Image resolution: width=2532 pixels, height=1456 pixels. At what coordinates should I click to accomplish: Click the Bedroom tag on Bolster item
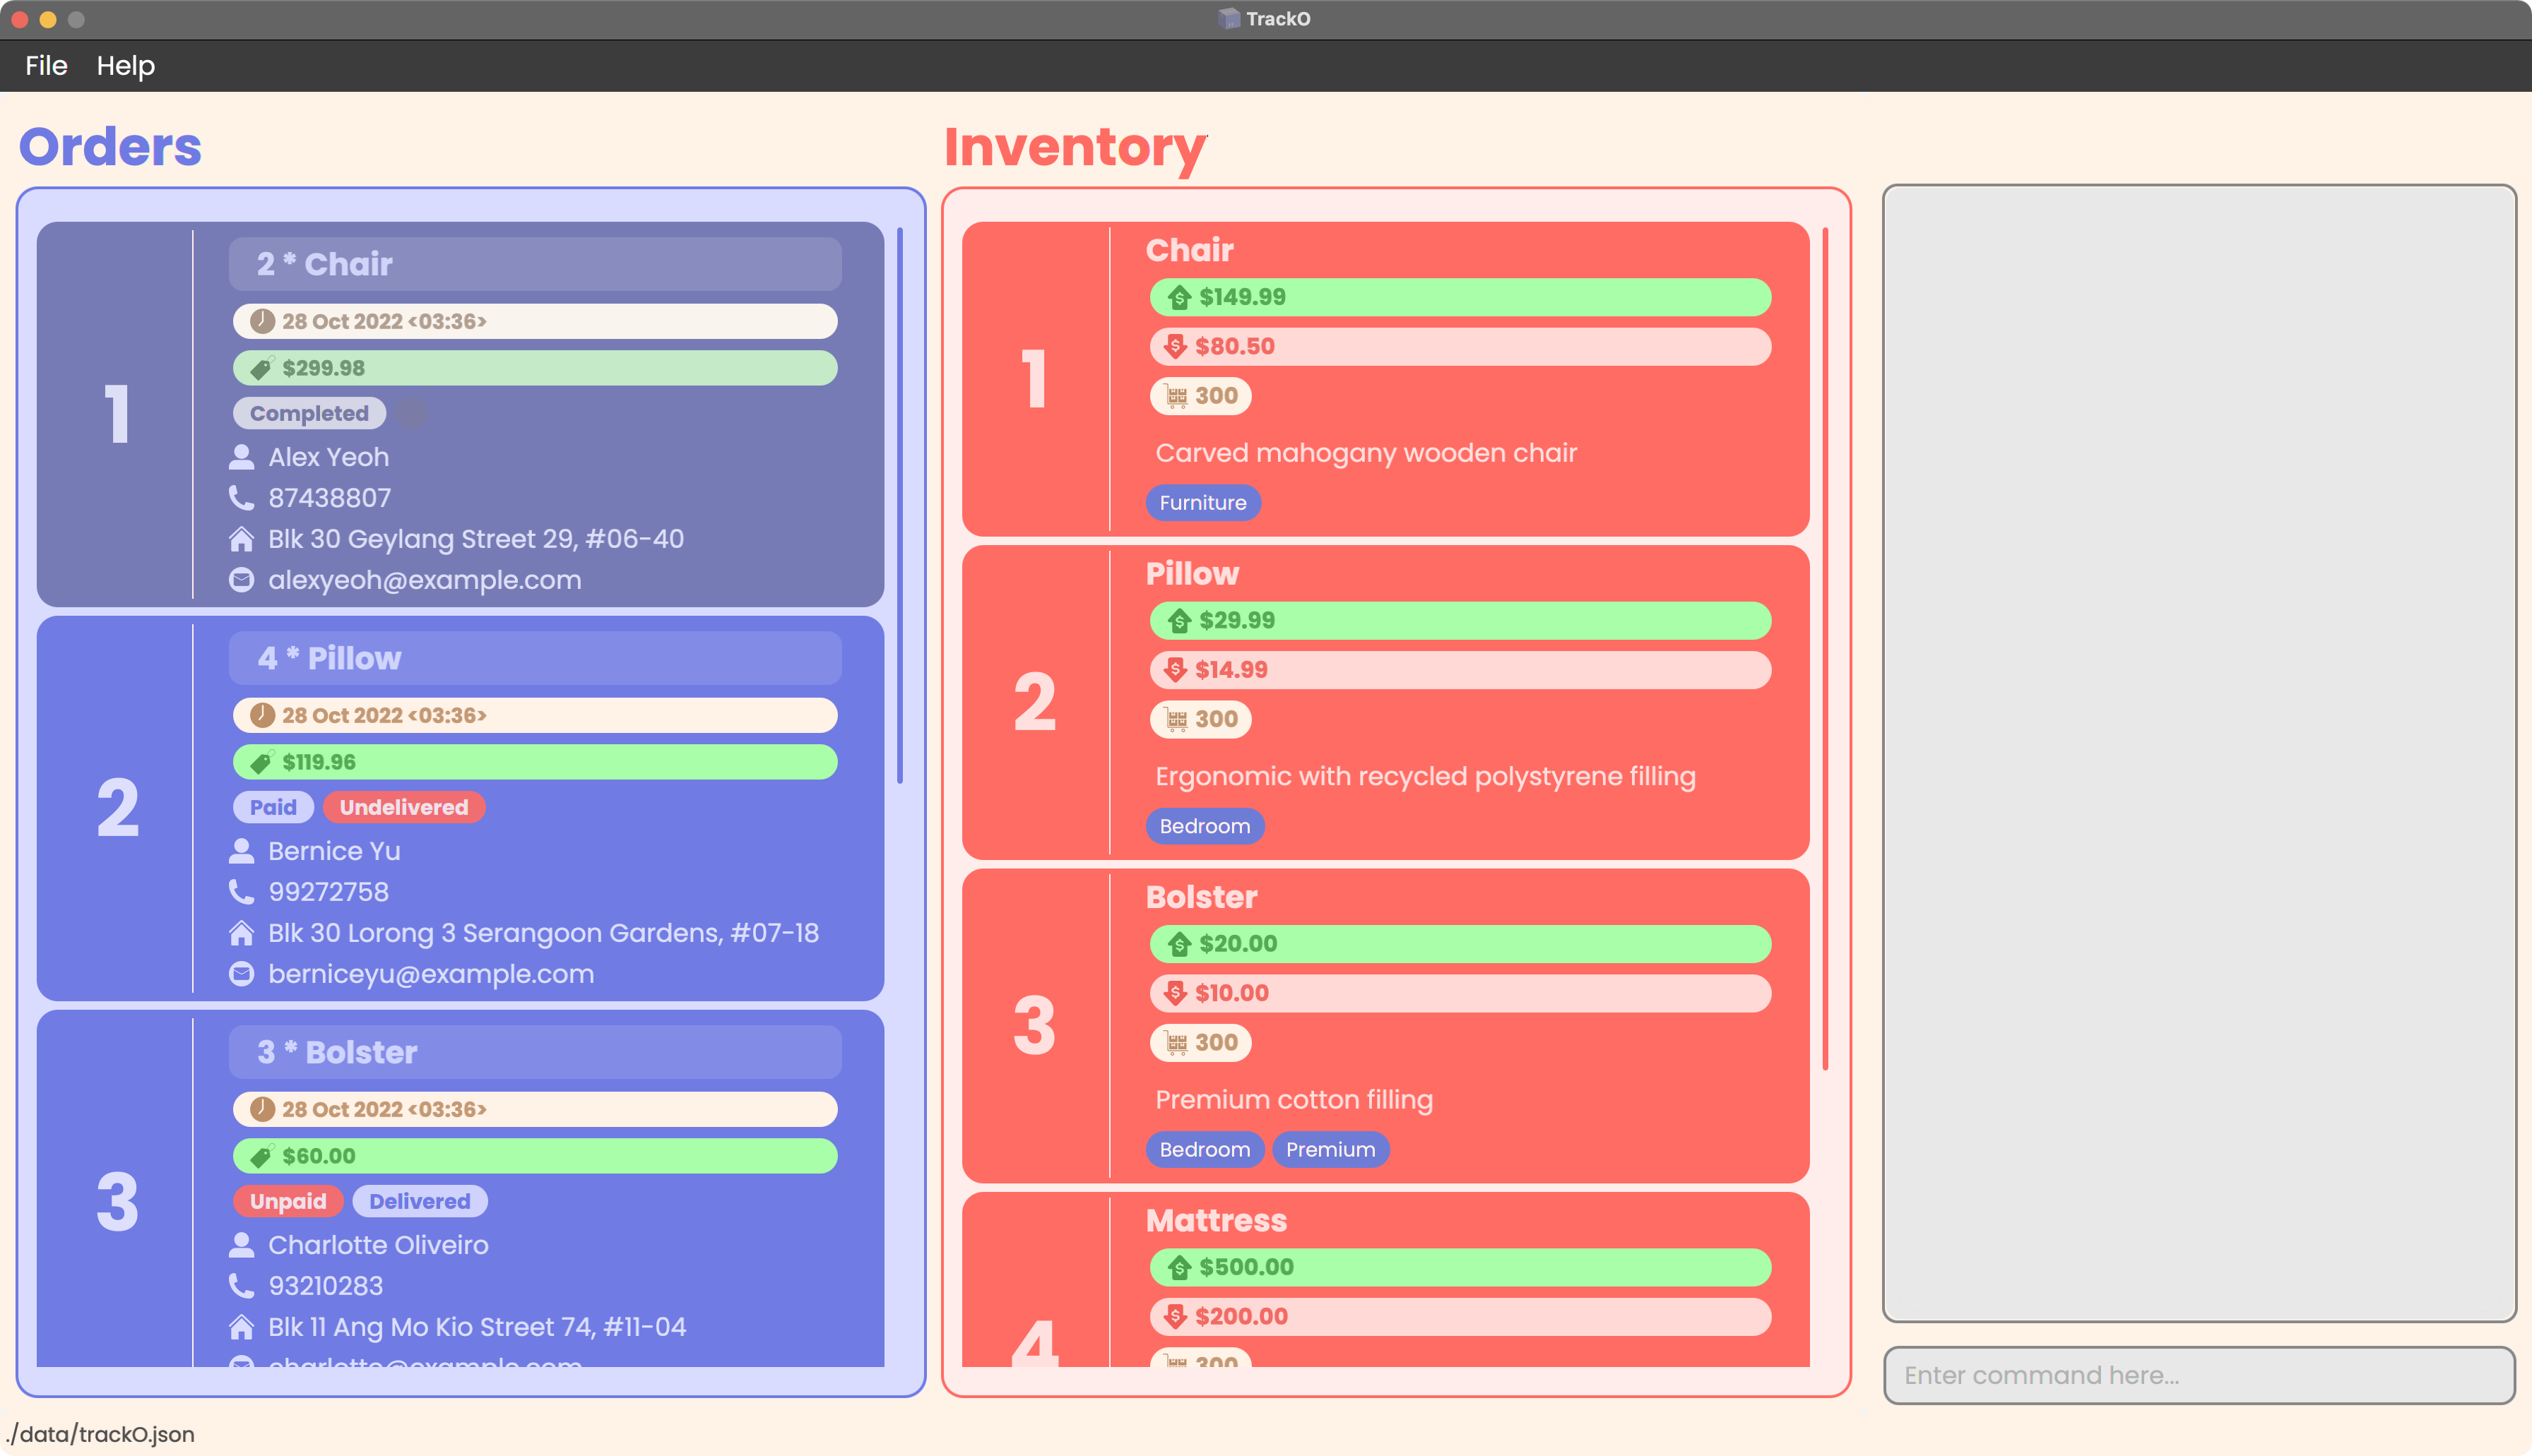(1205, 1150)
